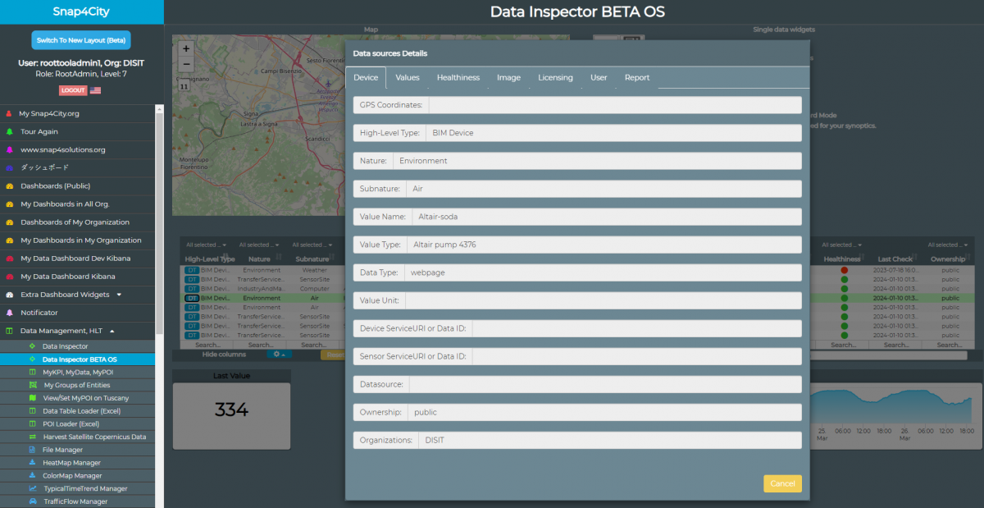This screenshot has width=984, height=508.
Task: Click the map zoom in plus button
Action: 186,49
